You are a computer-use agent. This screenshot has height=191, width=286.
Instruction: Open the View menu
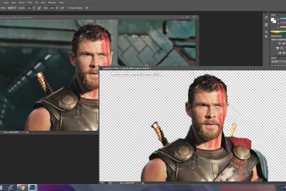(43, 3)
